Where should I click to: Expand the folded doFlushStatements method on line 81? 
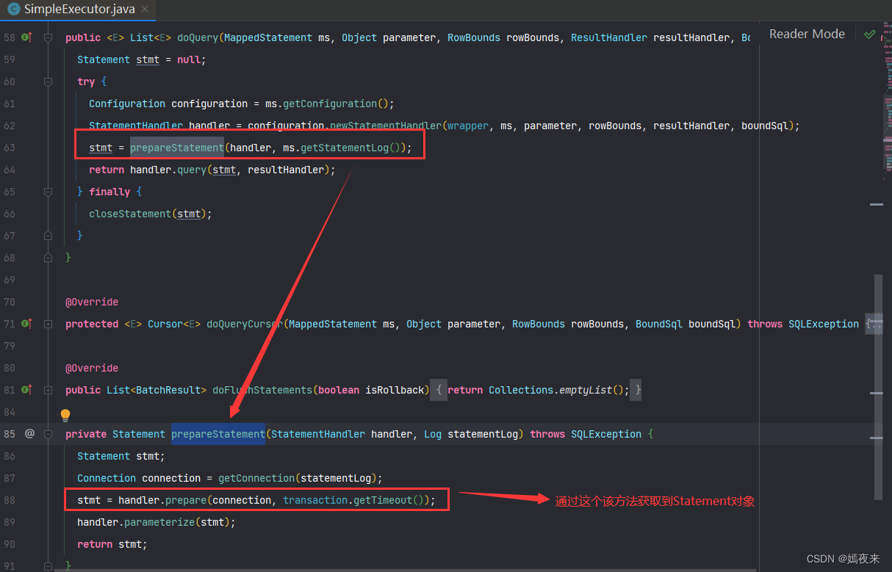tap(48, 390)
